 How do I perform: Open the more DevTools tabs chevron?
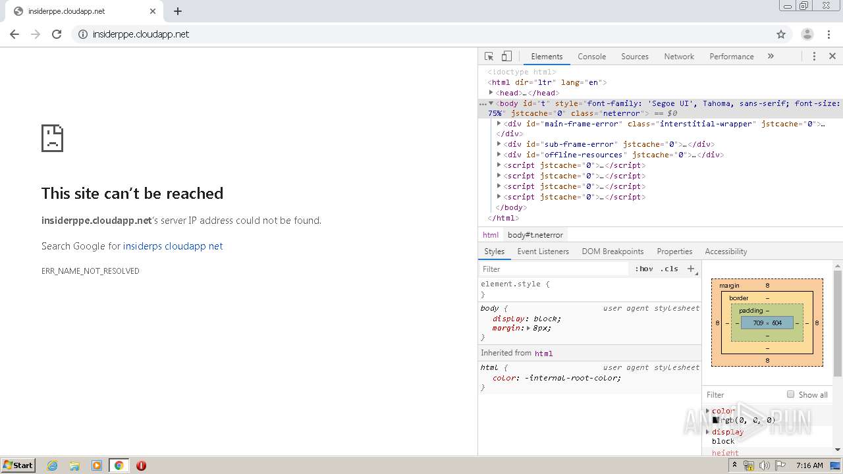(771, 57)
